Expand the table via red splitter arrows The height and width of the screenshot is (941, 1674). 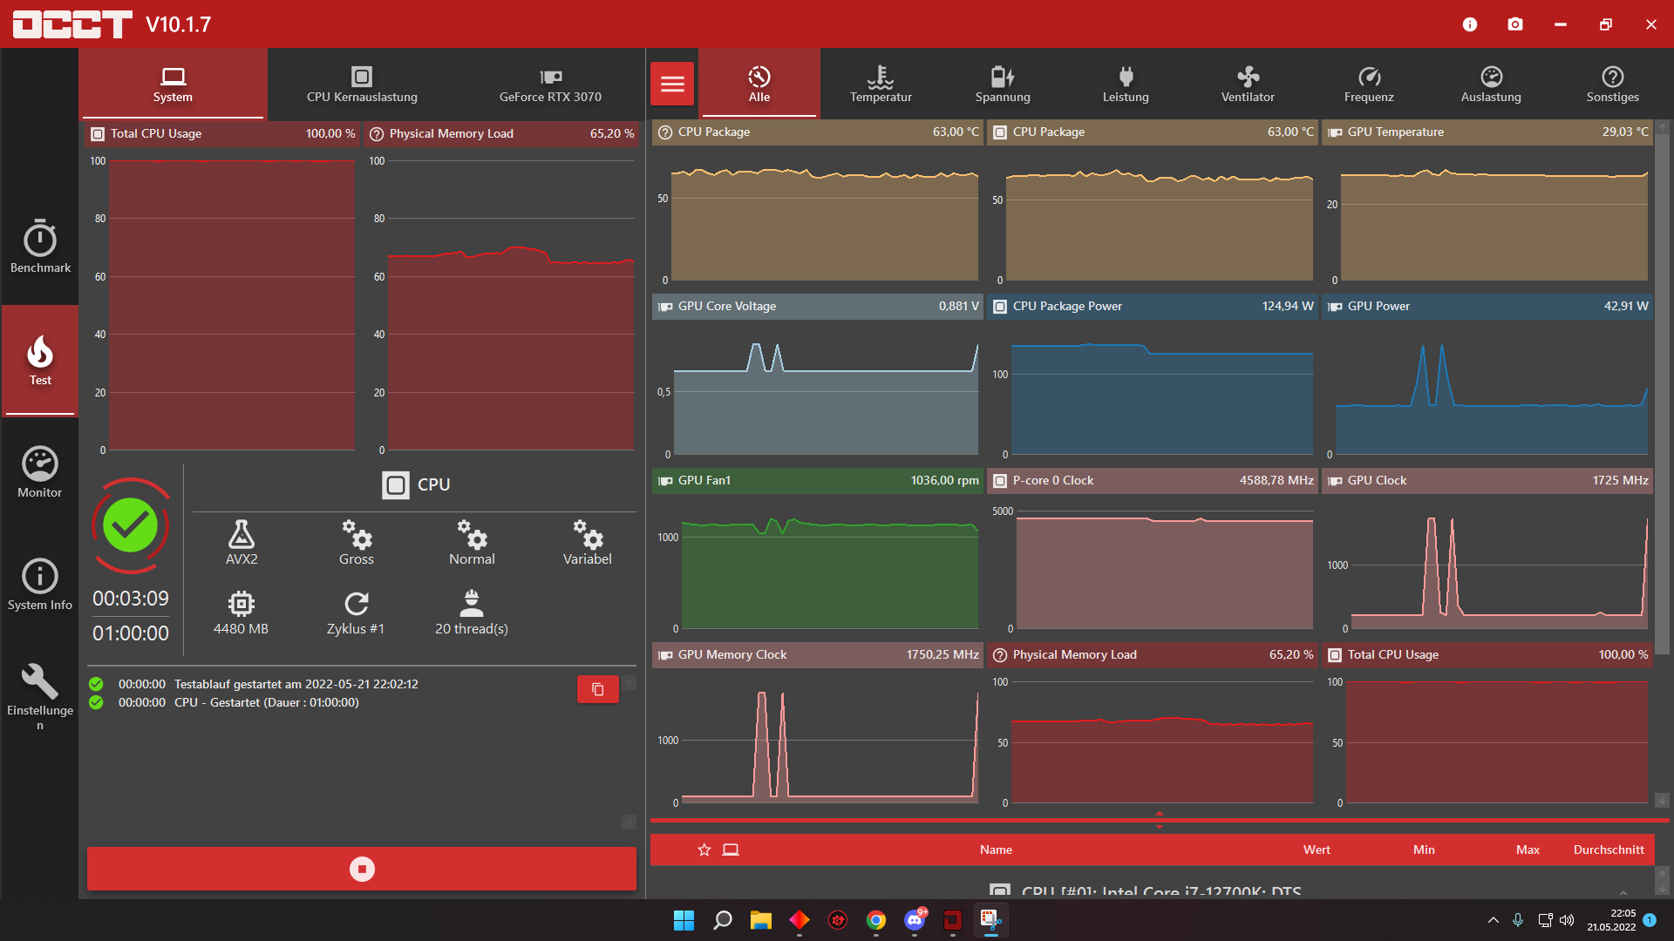click(1160, 820)
